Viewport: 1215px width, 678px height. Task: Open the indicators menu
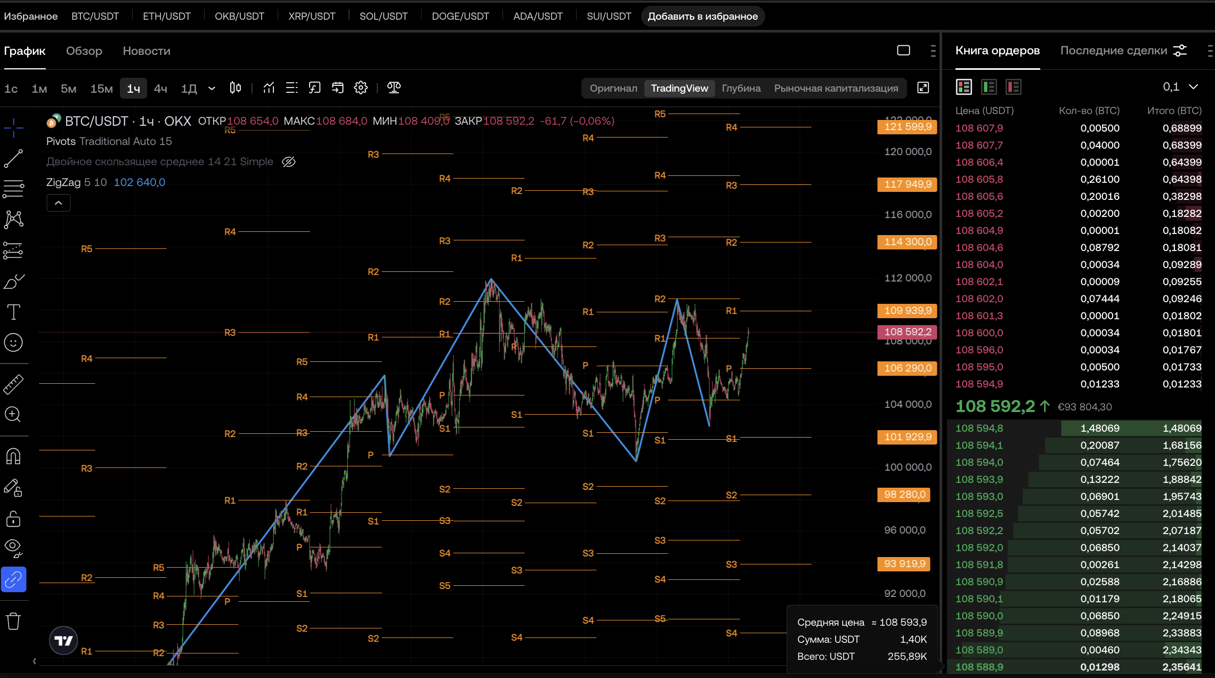pyautogui.click(x=269, y=87)
